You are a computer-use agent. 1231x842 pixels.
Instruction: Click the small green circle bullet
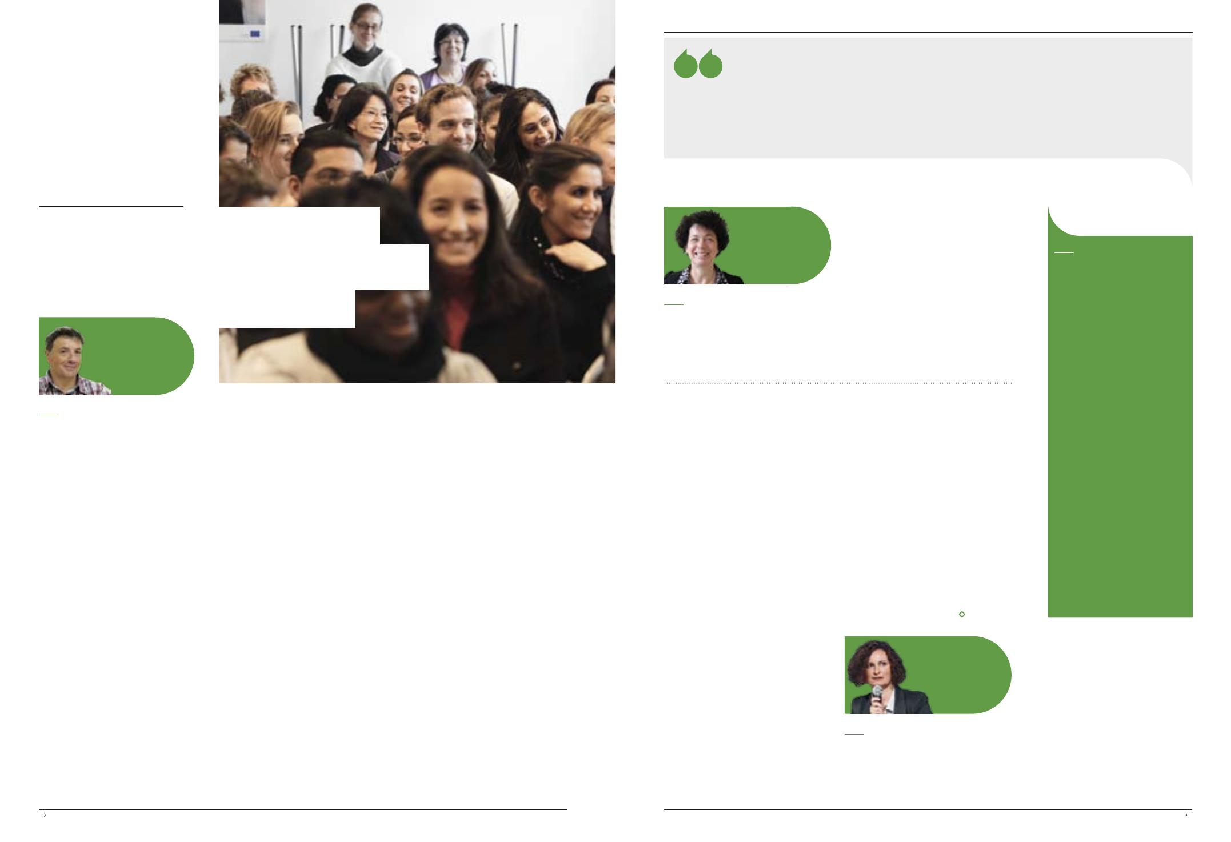point(962,614)
